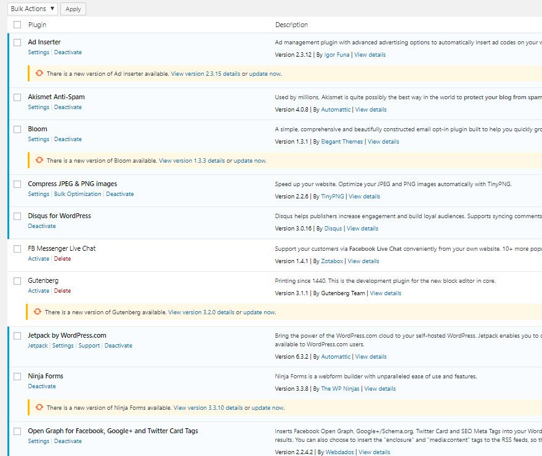Click the update icon in Bloom notice
542x456 pixels.
[x=39, y=160]
